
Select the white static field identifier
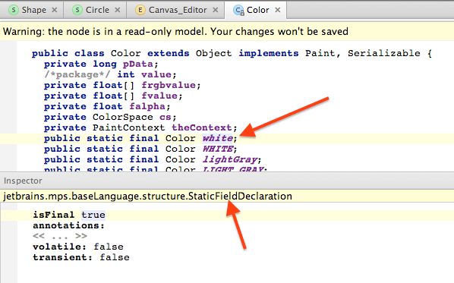pos(217,138)
